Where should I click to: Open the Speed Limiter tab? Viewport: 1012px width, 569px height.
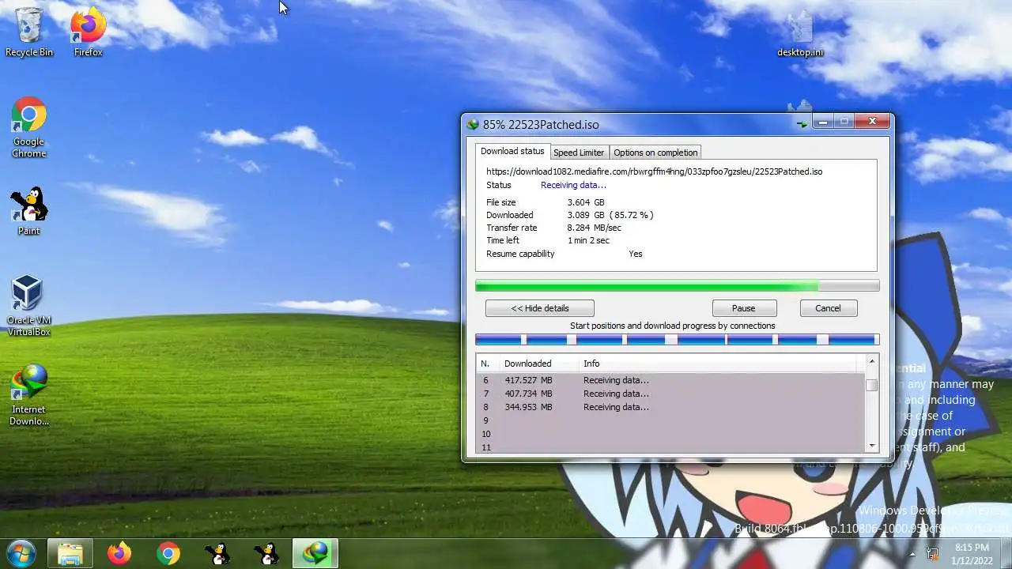(579, 153)
